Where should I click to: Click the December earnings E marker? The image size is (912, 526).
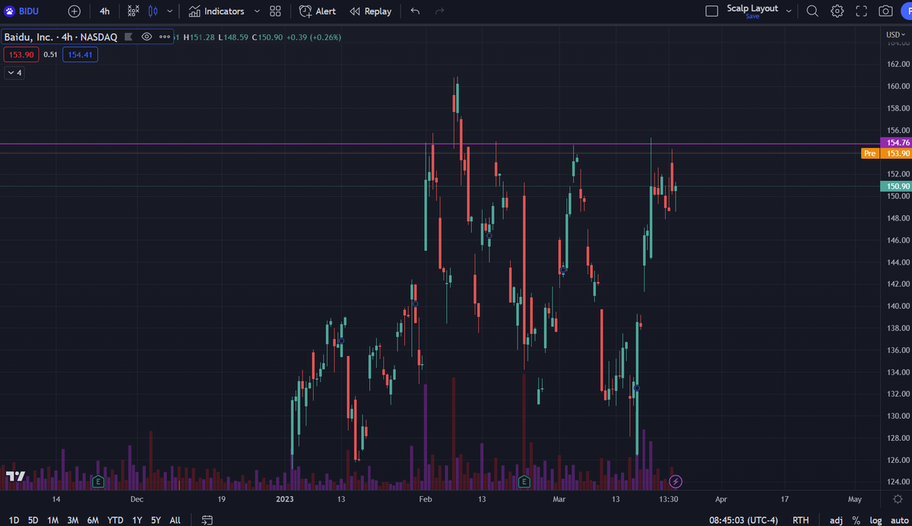pos(97,481)
